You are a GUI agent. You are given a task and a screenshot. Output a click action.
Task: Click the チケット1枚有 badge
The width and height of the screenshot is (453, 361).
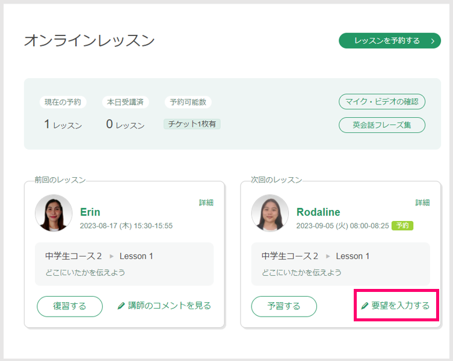click(x=192, y=124)
